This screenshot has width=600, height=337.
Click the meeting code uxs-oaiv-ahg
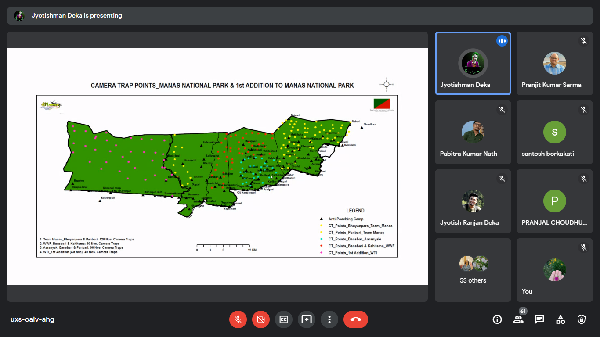click(33, 319)
